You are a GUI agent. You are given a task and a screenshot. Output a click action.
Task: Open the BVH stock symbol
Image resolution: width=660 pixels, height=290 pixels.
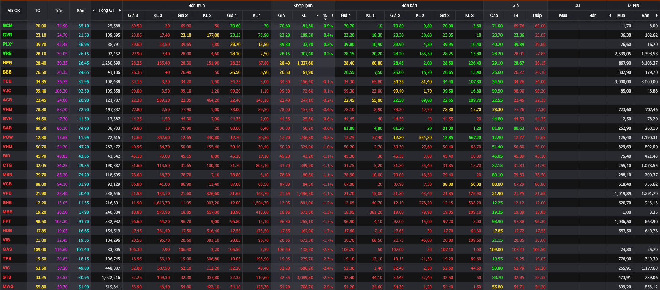click(7, 119)
